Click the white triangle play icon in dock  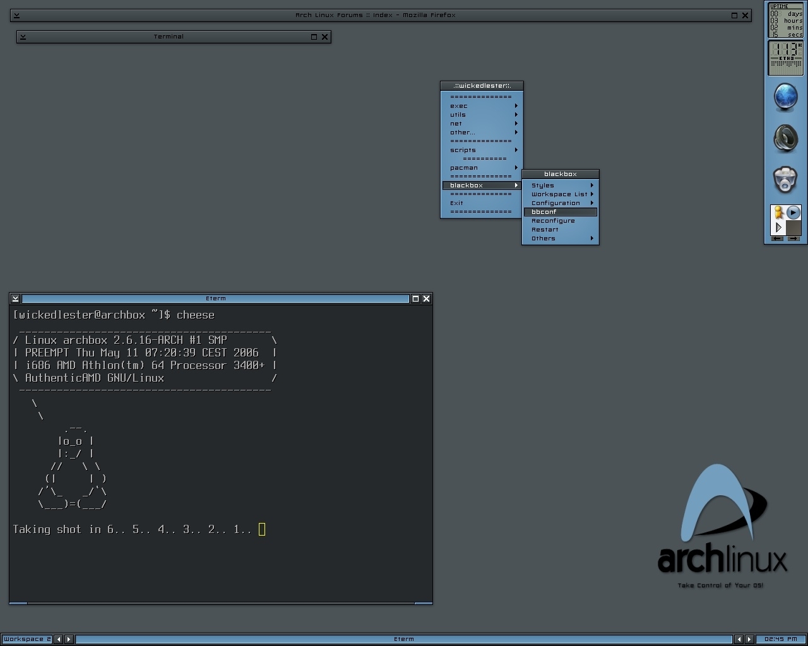tap(778, 227)
